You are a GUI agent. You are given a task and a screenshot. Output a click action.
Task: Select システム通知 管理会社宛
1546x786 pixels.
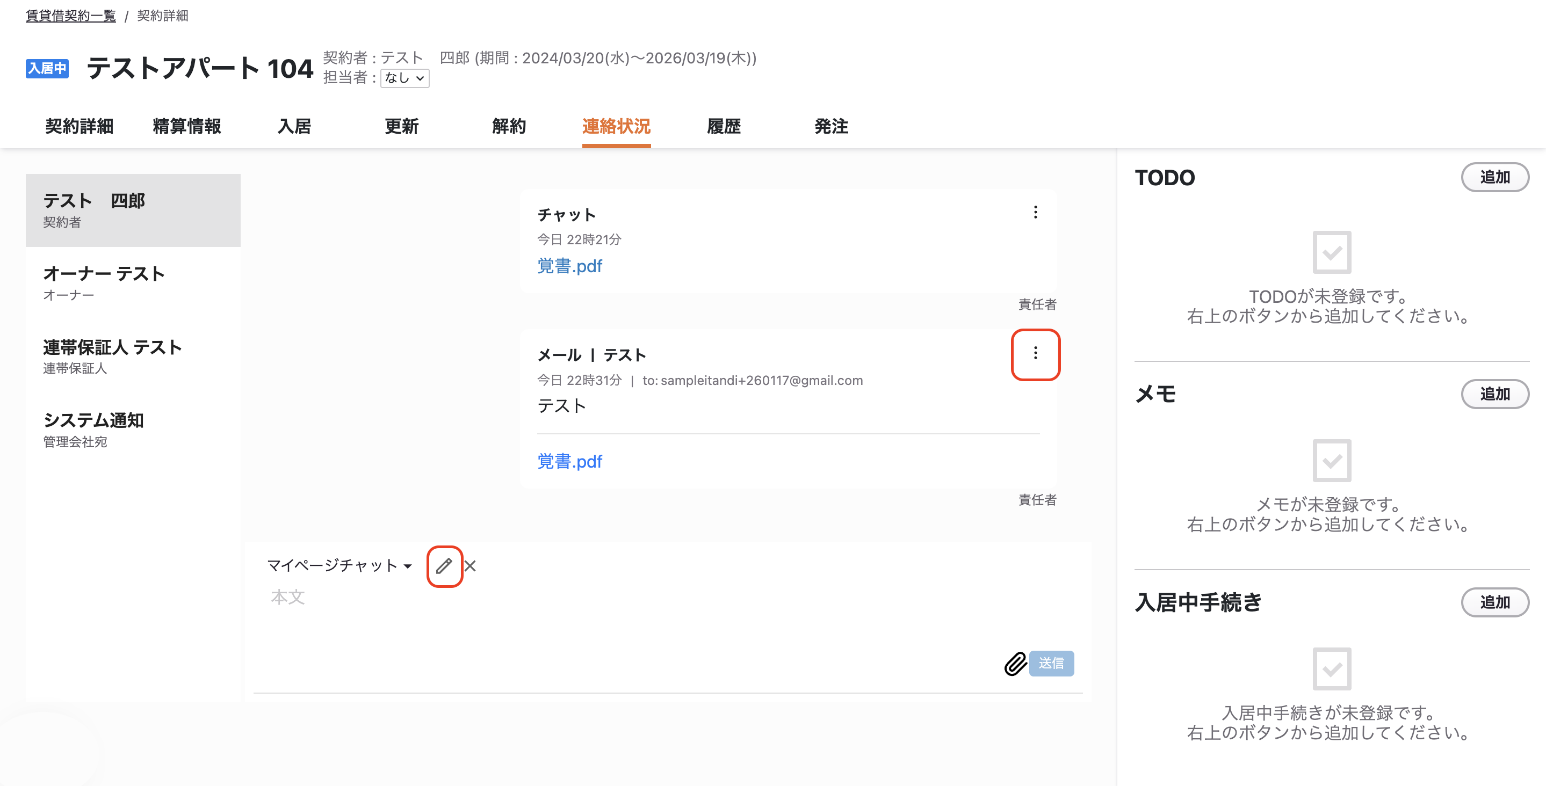pos(133,430)
